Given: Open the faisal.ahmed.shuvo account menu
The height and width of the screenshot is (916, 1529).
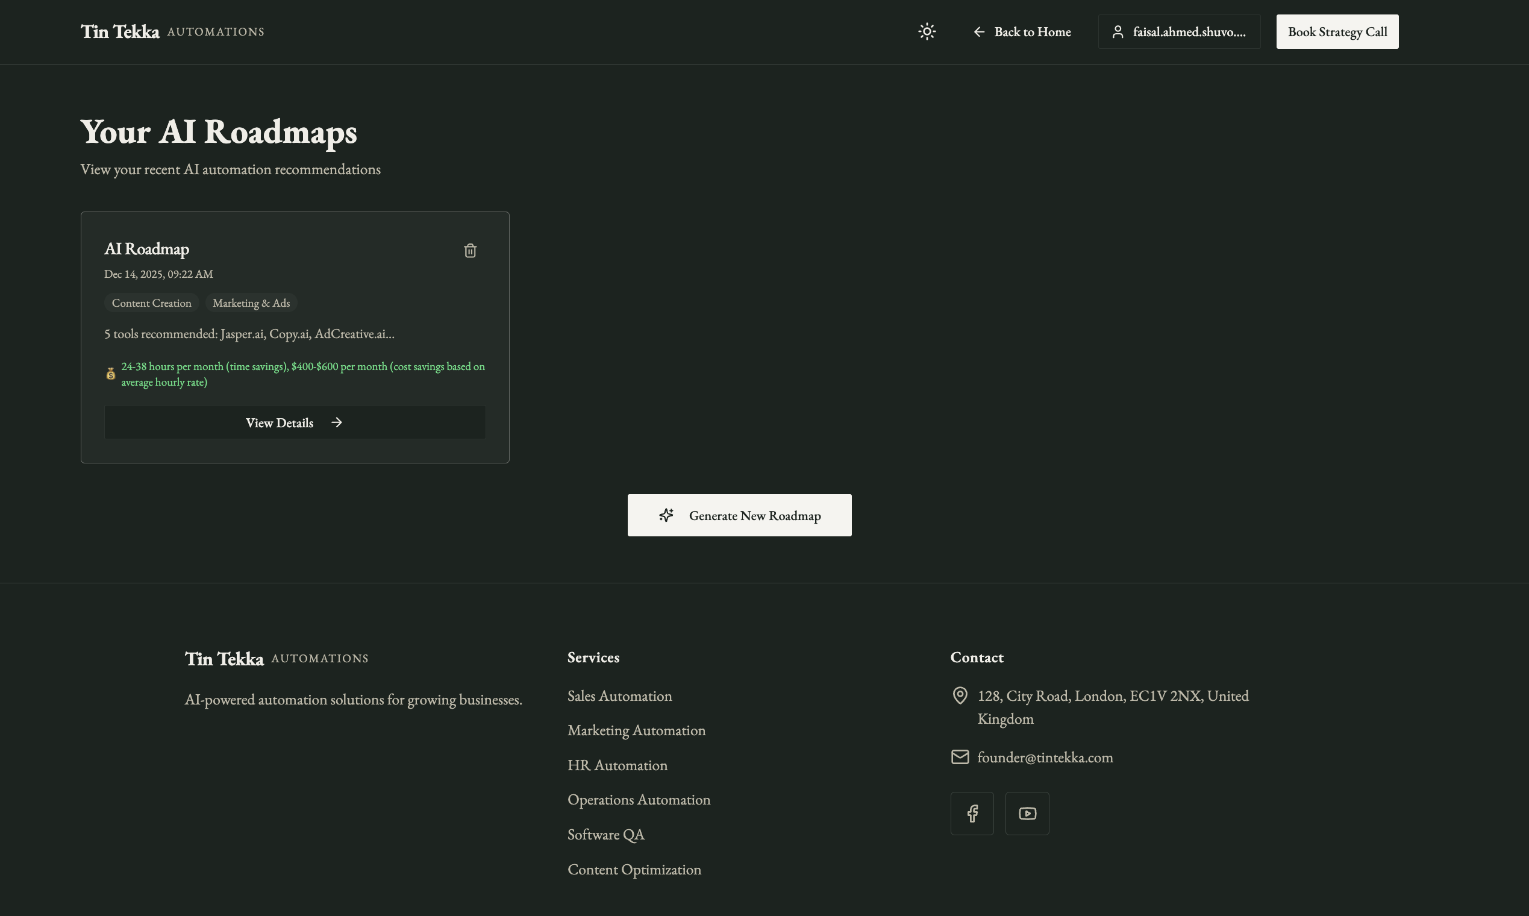Looking at the screenshot, I should coord(1178,32).
